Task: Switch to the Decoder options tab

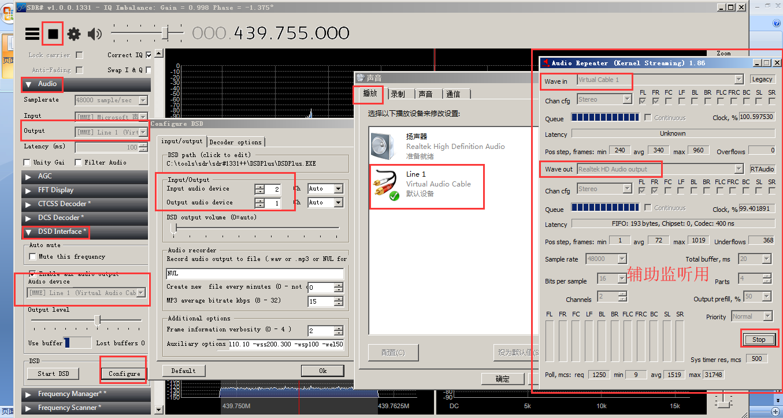Action: tap(235, 142)
